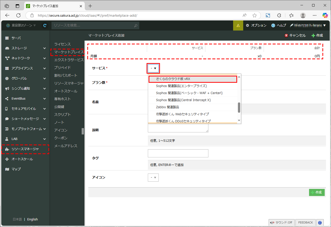Image resolution: width=331 pixels, height=227 pixels.
Task: Open the account name dropdown
Action: click(x=308, y=25)
